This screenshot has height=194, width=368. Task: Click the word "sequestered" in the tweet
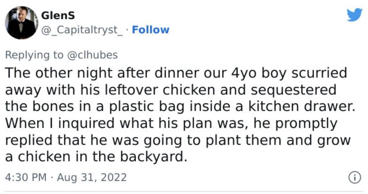click(294, 90)
